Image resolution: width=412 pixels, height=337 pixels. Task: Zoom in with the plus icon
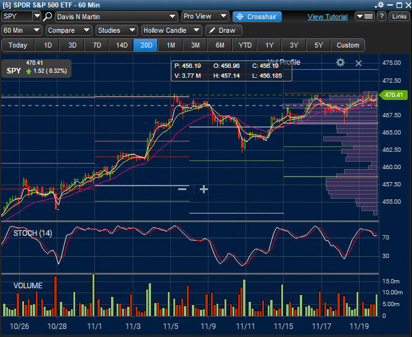[204, 189]
